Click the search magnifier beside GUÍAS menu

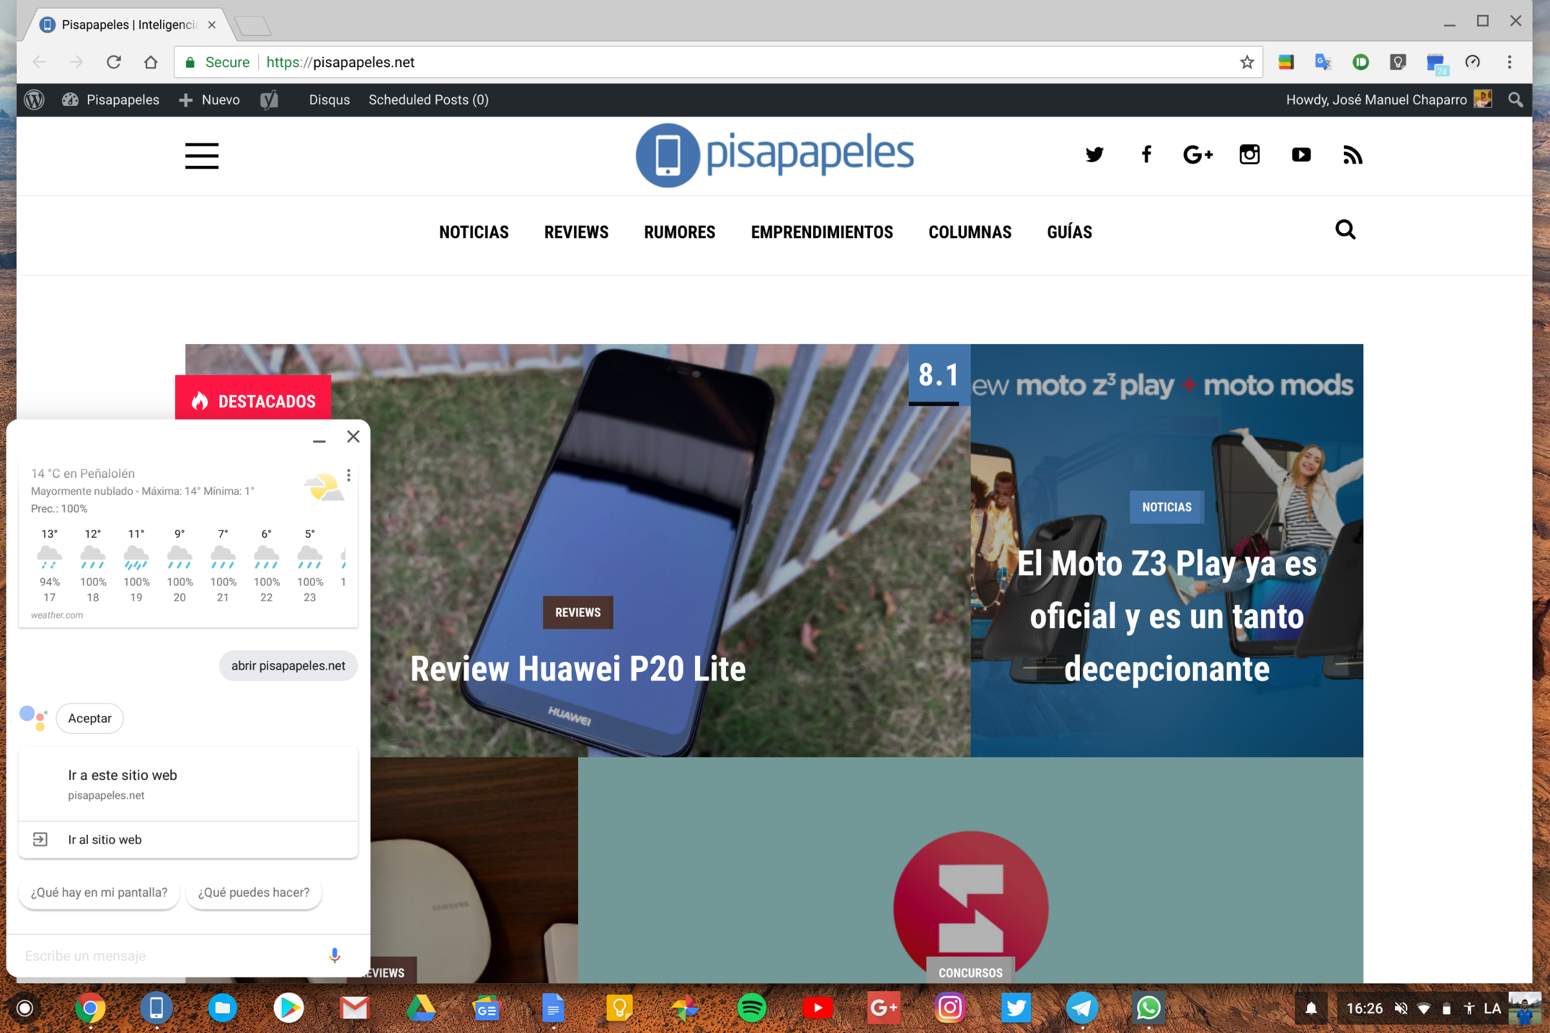click(x=1345, y=230)
